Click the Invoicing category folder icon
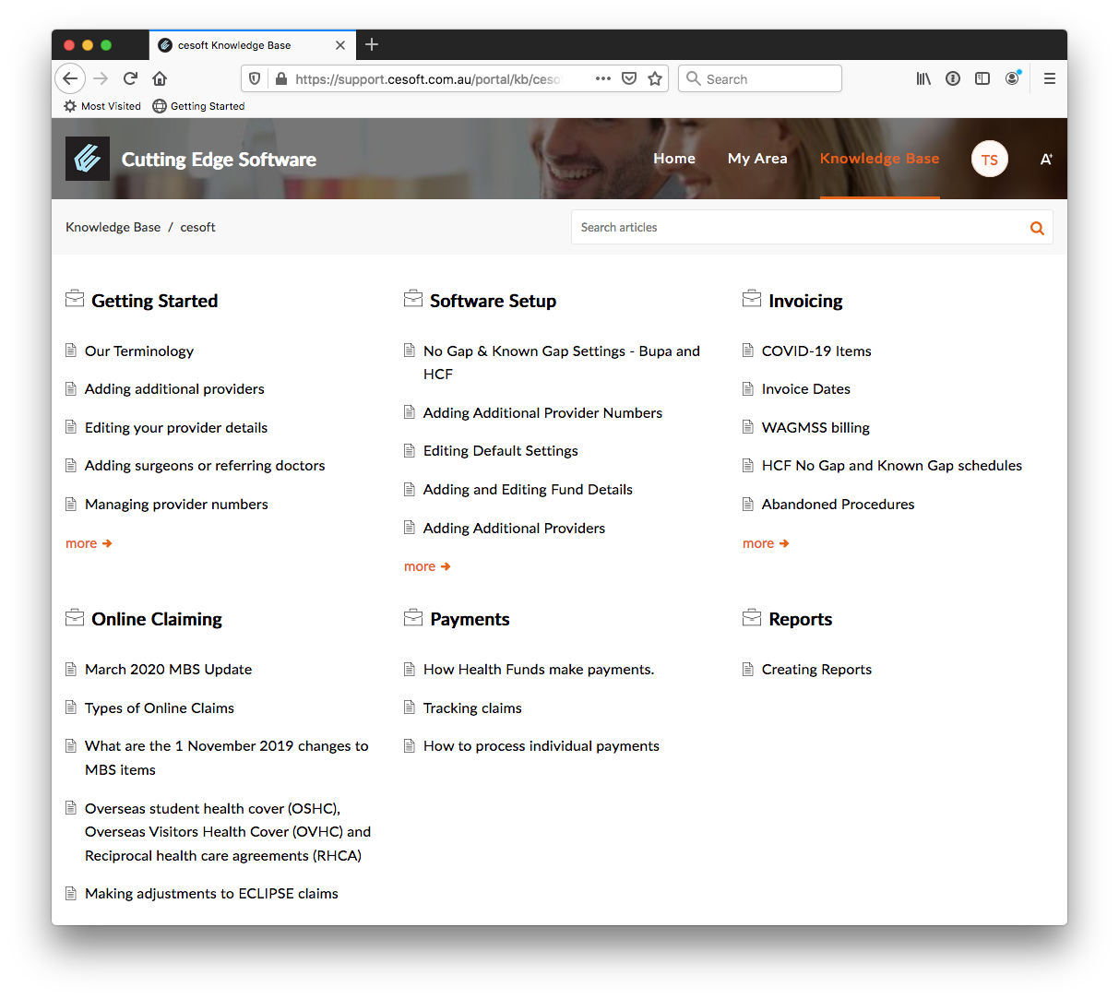The image size is (1119, 999). pyautogui.click(x=752, y=299)
